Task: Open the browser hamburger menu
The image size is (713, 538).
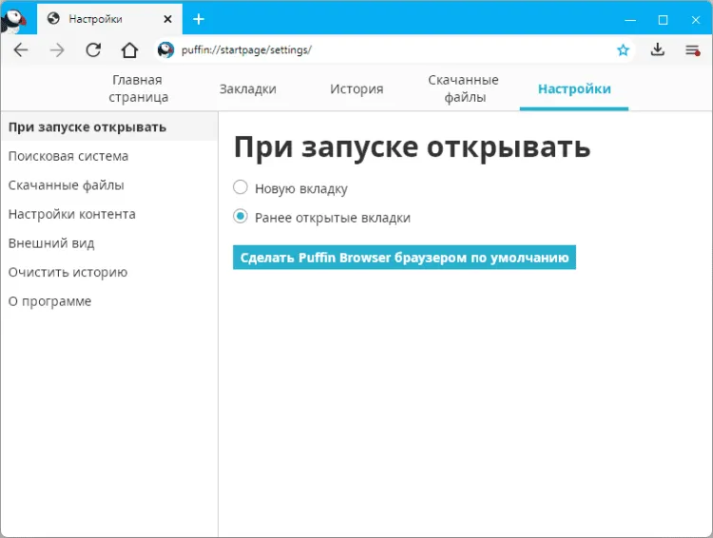Action: click(x=692, y=50)
